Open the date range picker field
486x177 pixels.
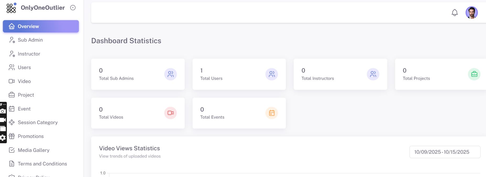click(x=445, y=152)
